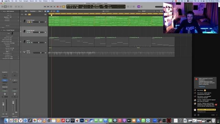Image resolution: width=220 pixels, height=124 pixels.
Task: Click instrument icon of second Crystal Pad track
Action: click(x=24, y=31)
